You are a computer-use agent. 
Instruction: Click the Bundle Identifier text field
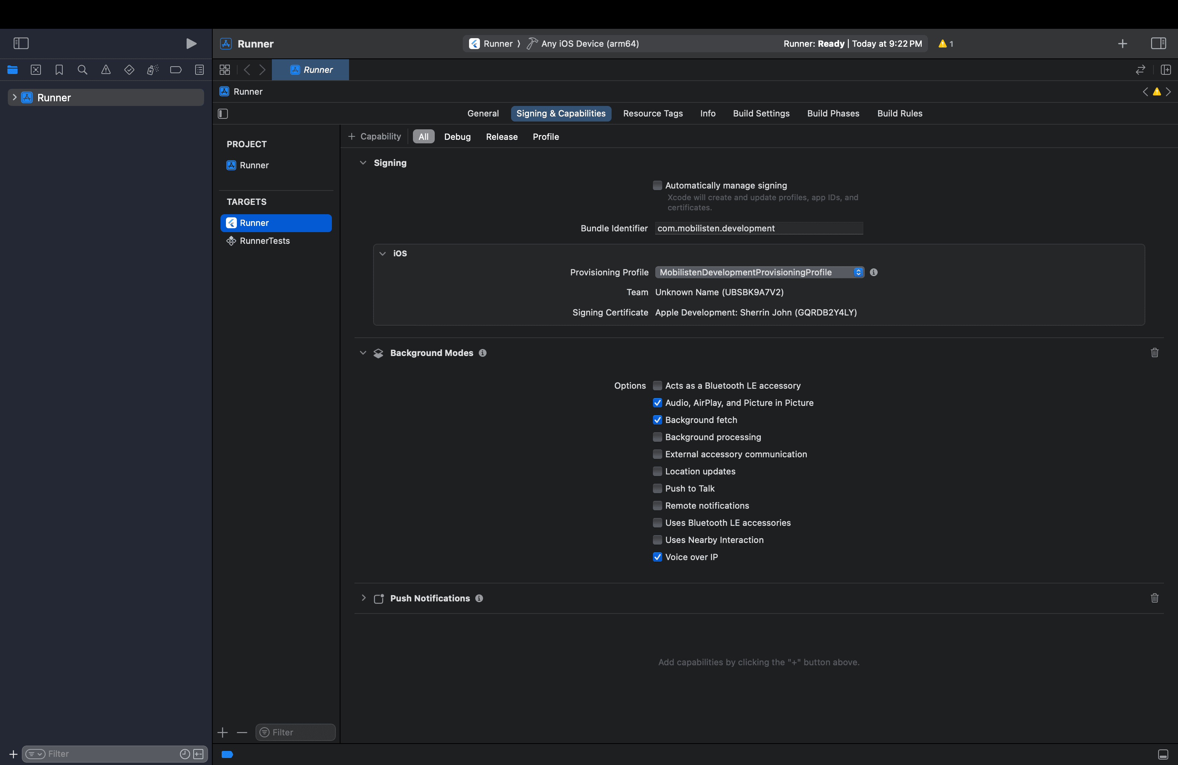(758, 228)
